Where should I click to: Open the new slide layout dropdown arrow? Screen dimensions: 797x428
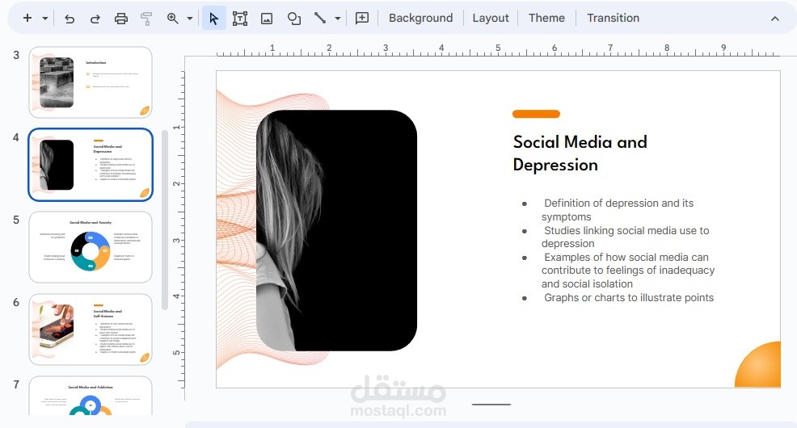pyautogui.click(x=45, y=19)
